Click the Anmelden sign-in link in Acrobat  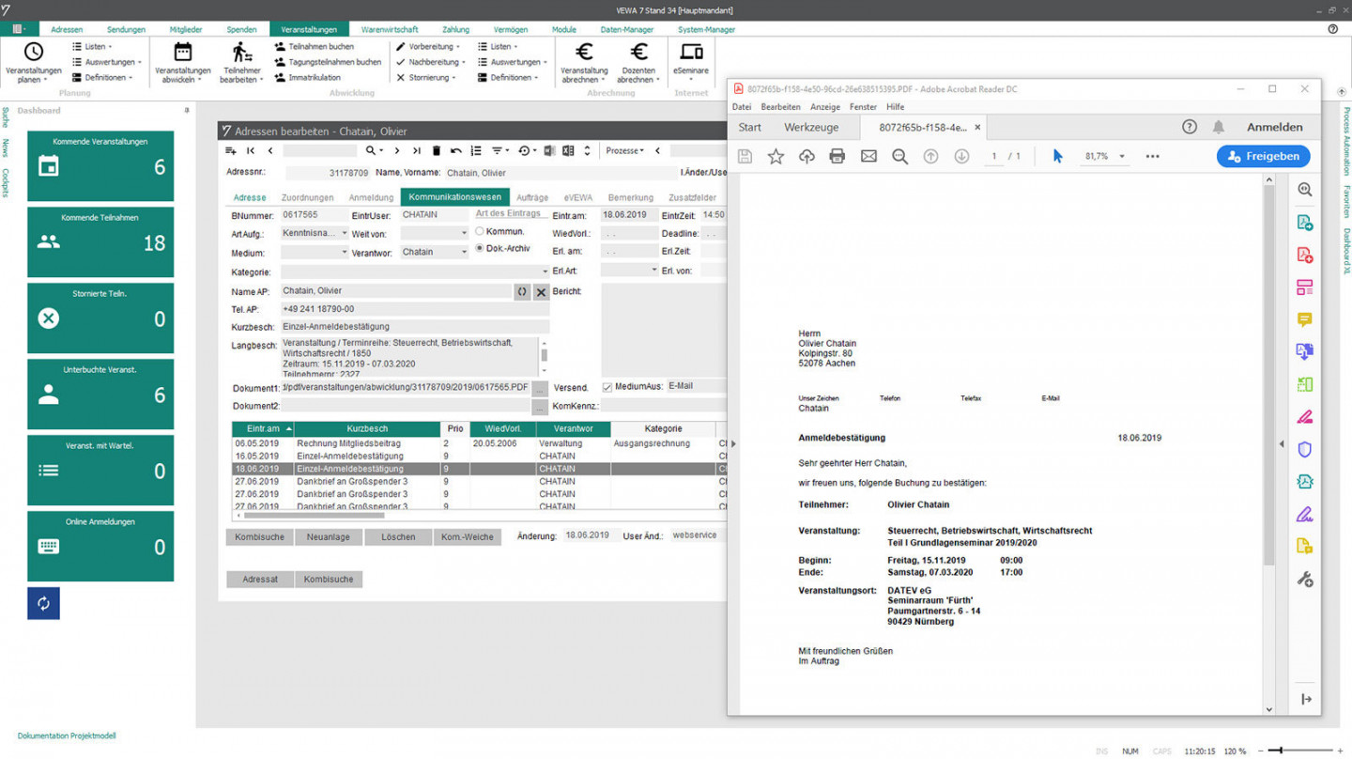tap(1274, 127)
